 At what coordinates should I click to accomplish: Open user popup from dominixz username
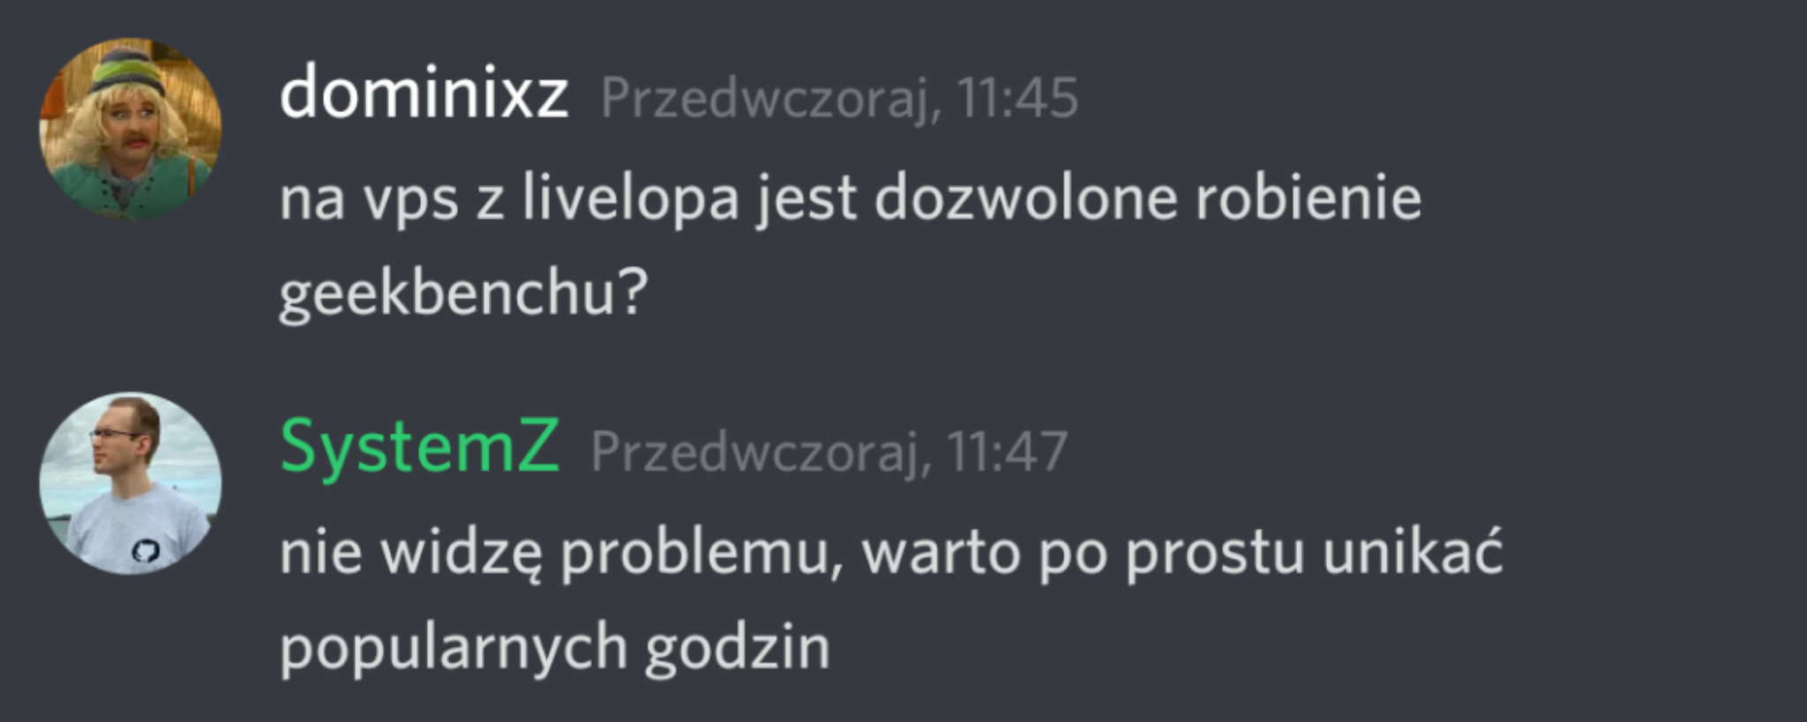(424, 93)
